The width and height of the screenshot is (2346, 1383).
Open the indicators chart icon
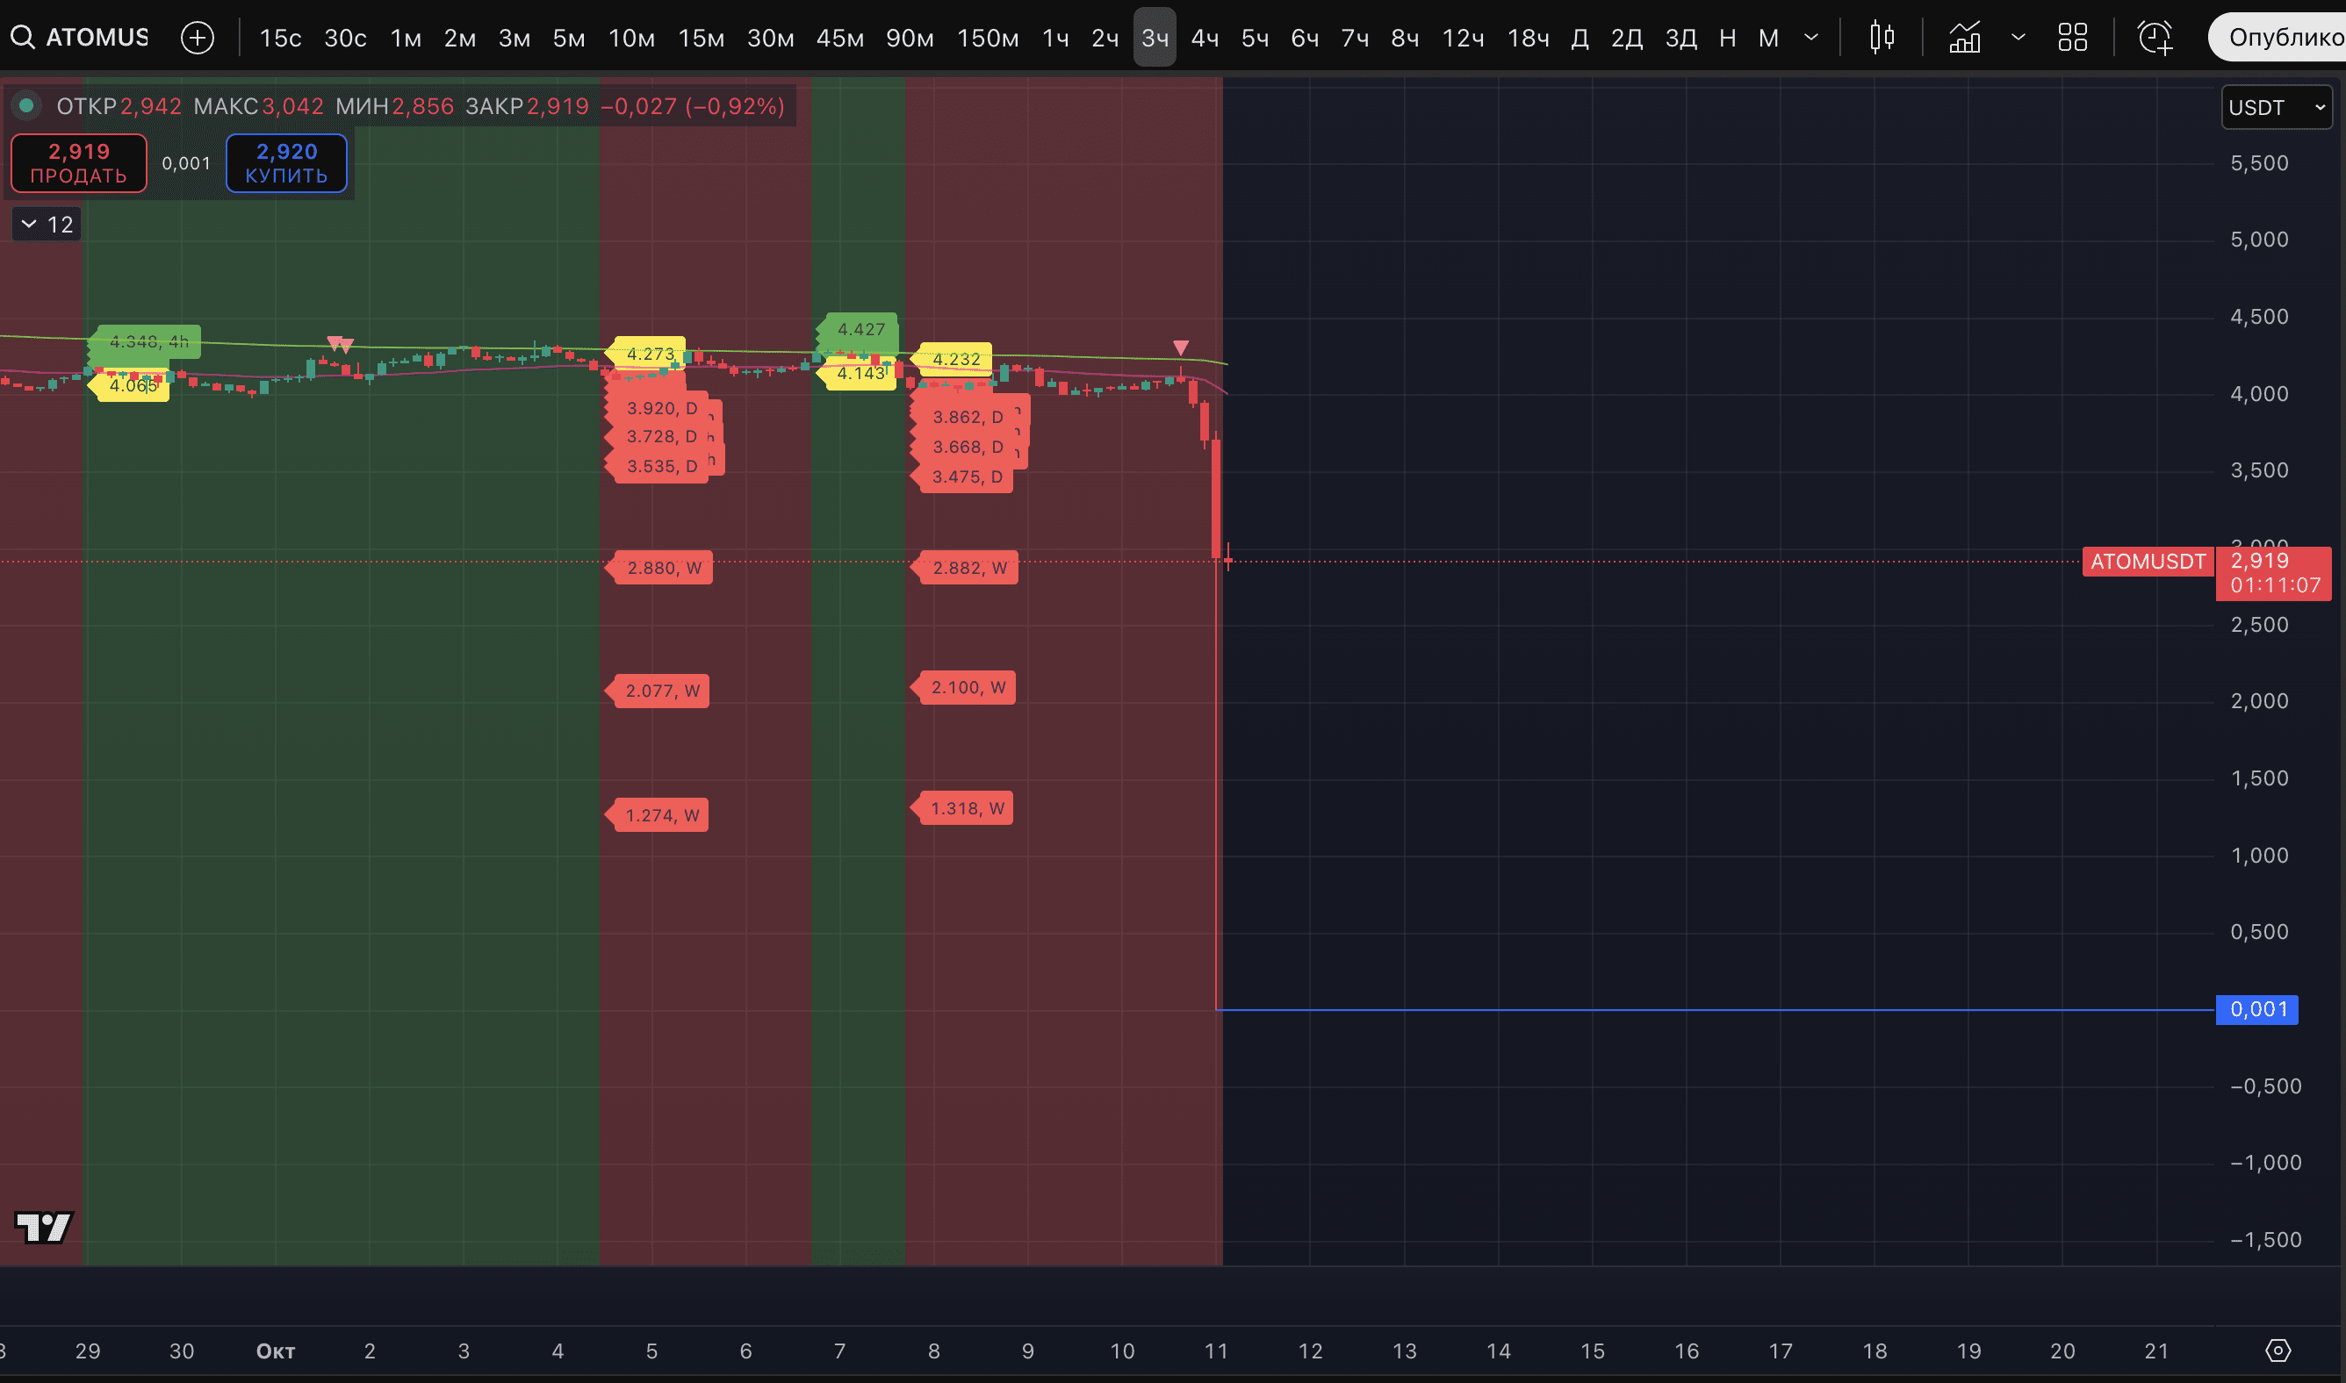(x=1965, y=37)
